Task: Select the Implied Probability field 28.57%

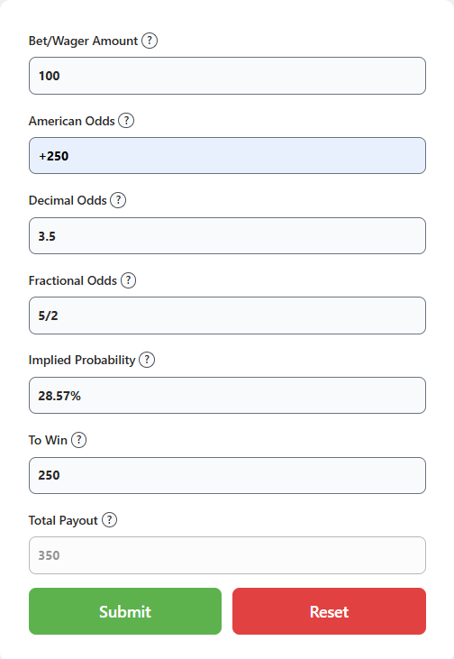Action: tap(227, 396)
